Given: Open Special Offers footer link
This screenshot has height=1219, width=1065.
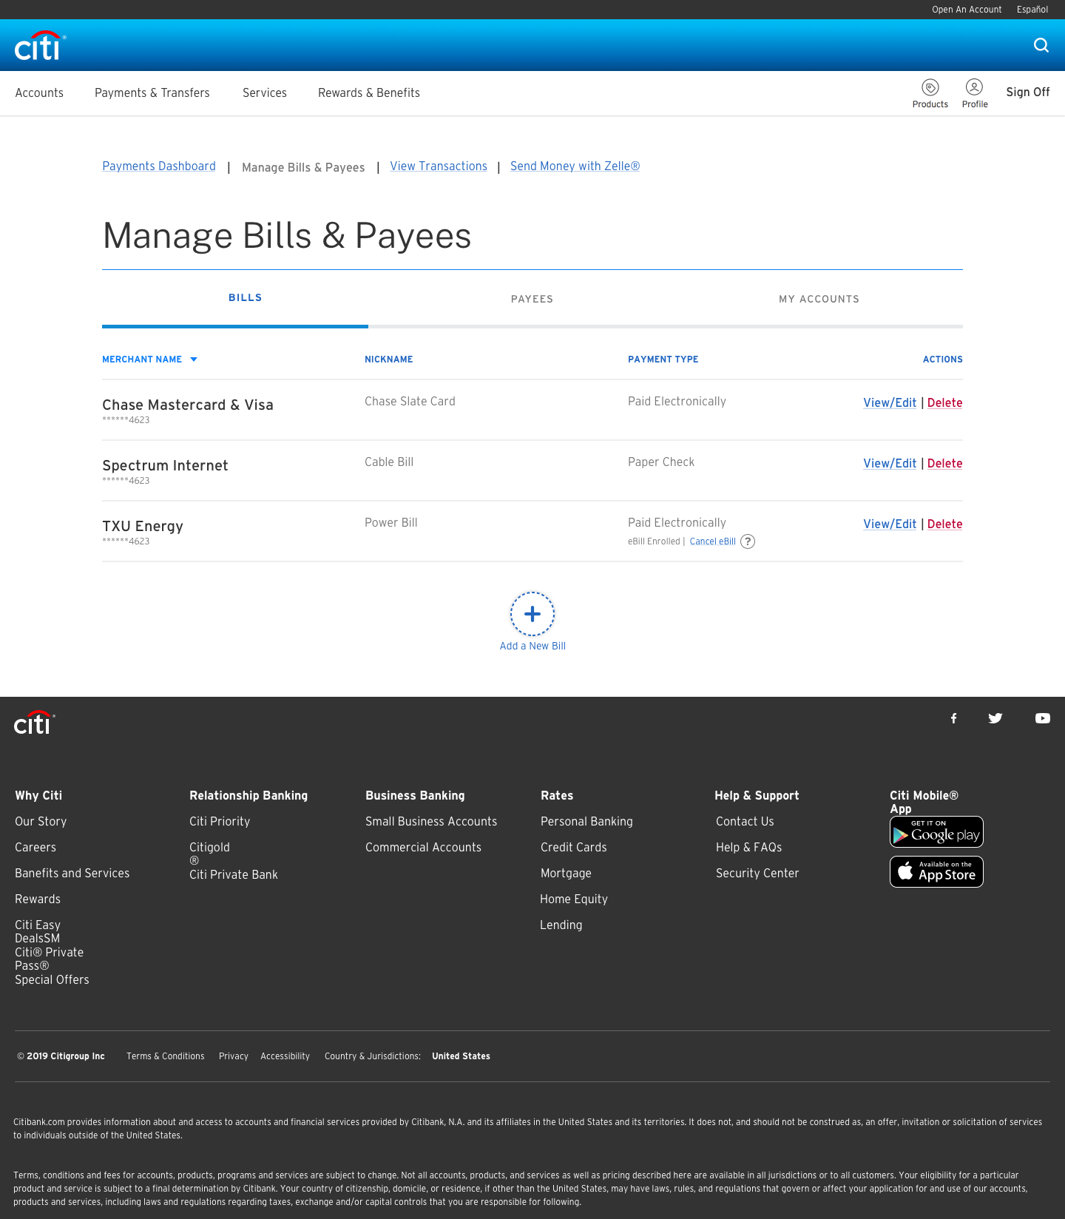Looking at the screenshot, I should 52,979.
